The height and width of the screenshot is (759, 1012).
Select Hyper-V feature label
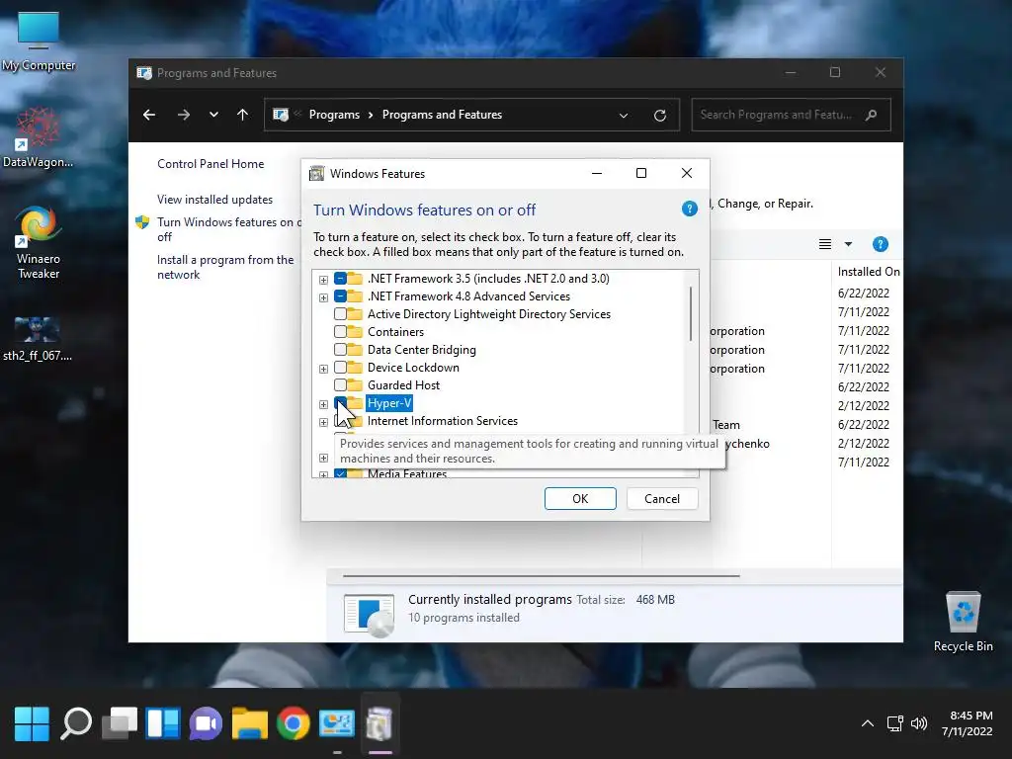pyautogui.click(x=389, y=403)
